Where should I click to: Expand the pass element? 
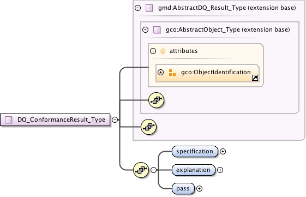pyautogui.click(x=199, y=188)
